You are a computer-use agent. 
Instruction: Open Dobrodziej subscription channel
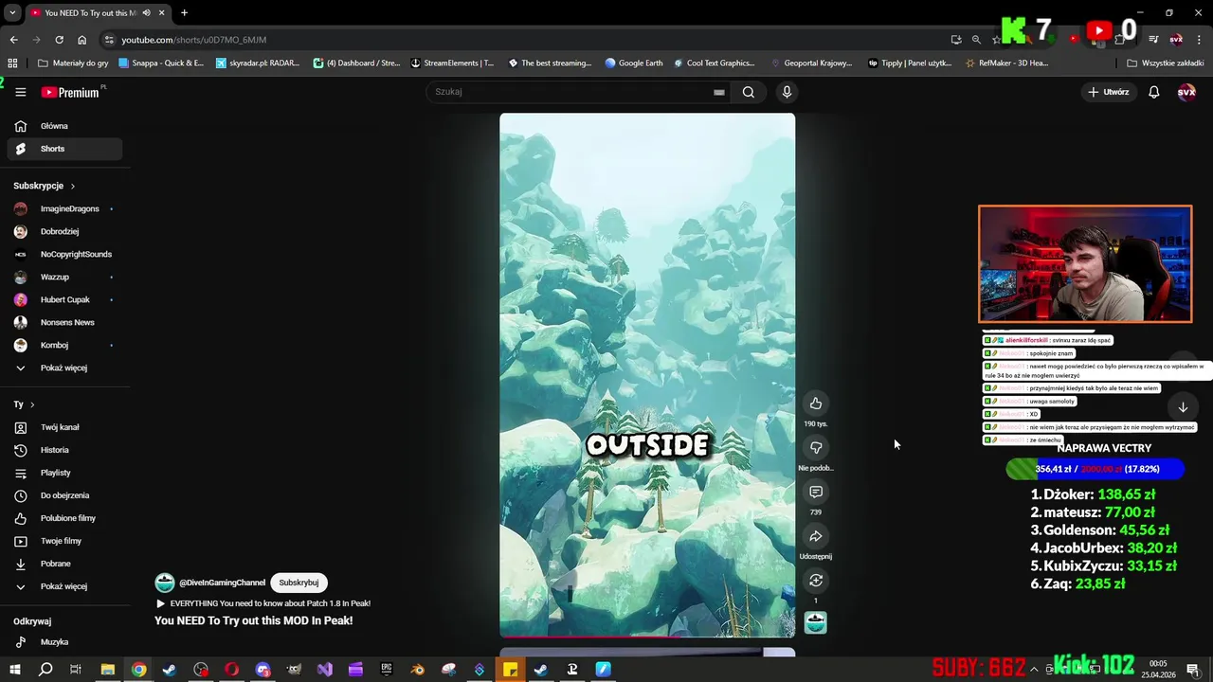(64, 231)
